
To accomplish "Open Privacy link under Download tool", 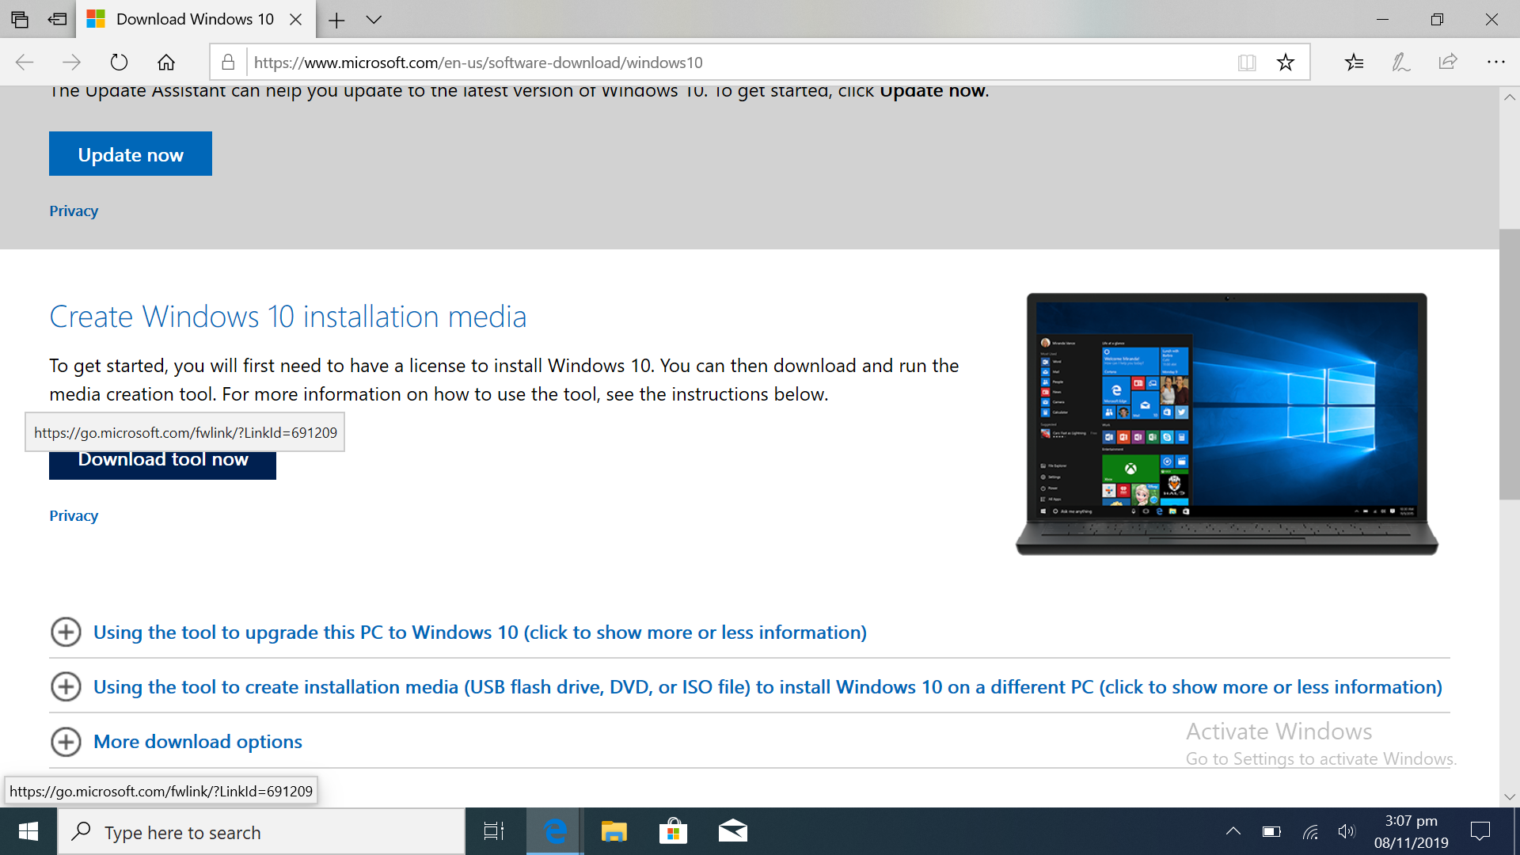I will pyautogui.click(x=74, y=515).
